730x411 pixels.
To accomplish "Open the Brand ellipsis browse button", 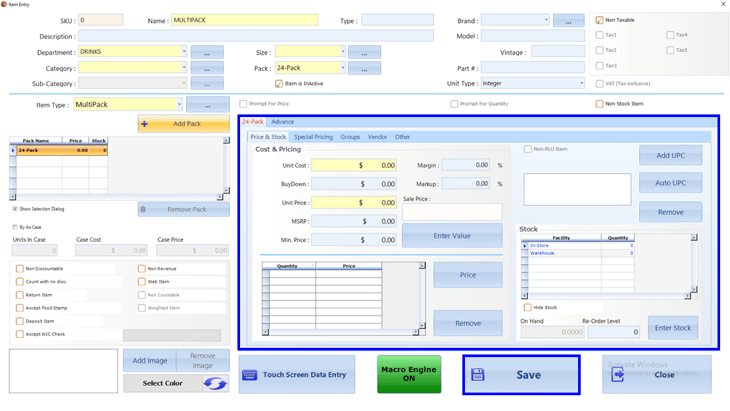I will tap(568, 21).
